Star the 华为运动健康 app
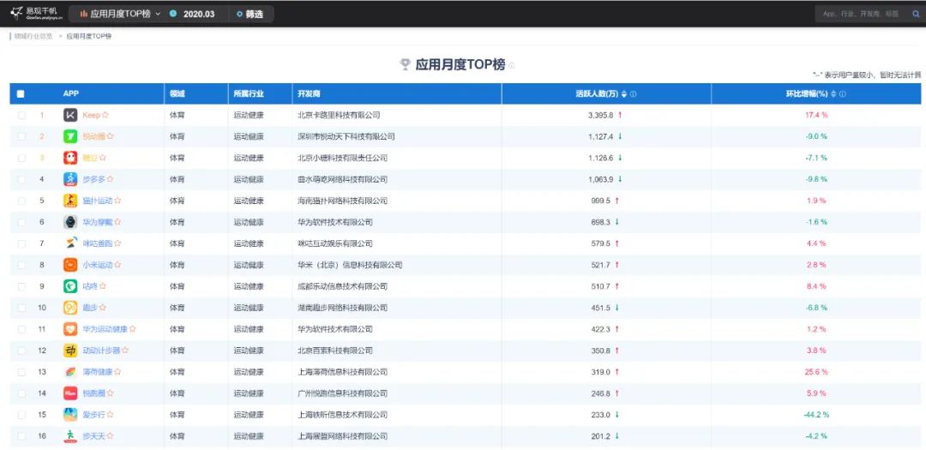Viewport: 926px width, 450px height. (132, 329)
